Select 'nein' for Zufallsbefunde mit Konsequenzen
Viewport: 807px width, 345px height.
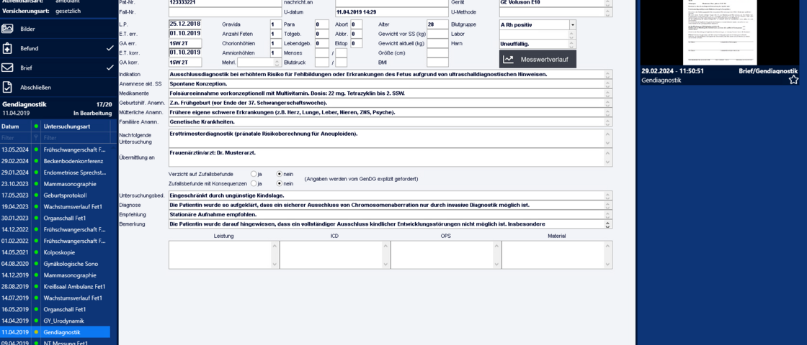(280, 183)
